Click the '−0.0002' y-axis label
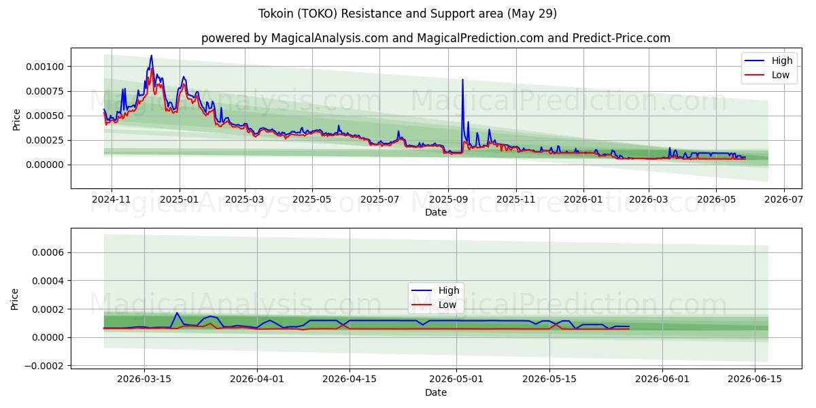Viewport: 816px width, 408px height. point(44,366)
